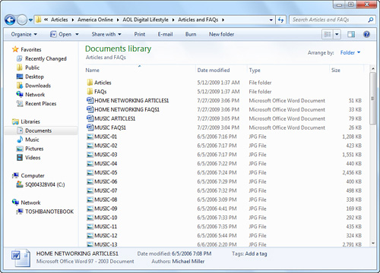This screenshot has height=273, width=380.
Task: Click New folder in the toolbar
Action: tap(221, 34)
